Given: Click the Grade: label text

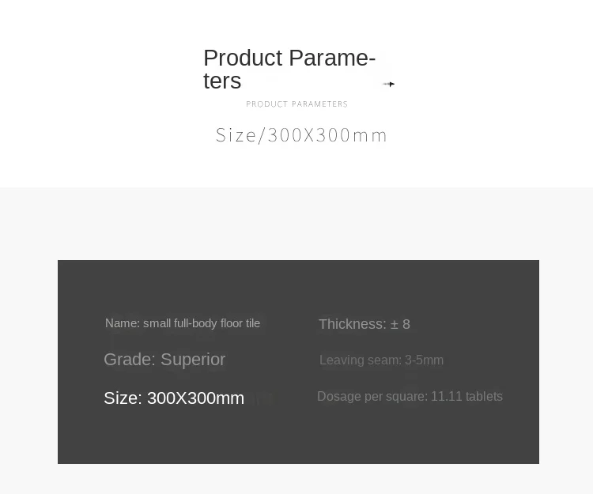Looking at the screenshot, I should click(130, 360).
